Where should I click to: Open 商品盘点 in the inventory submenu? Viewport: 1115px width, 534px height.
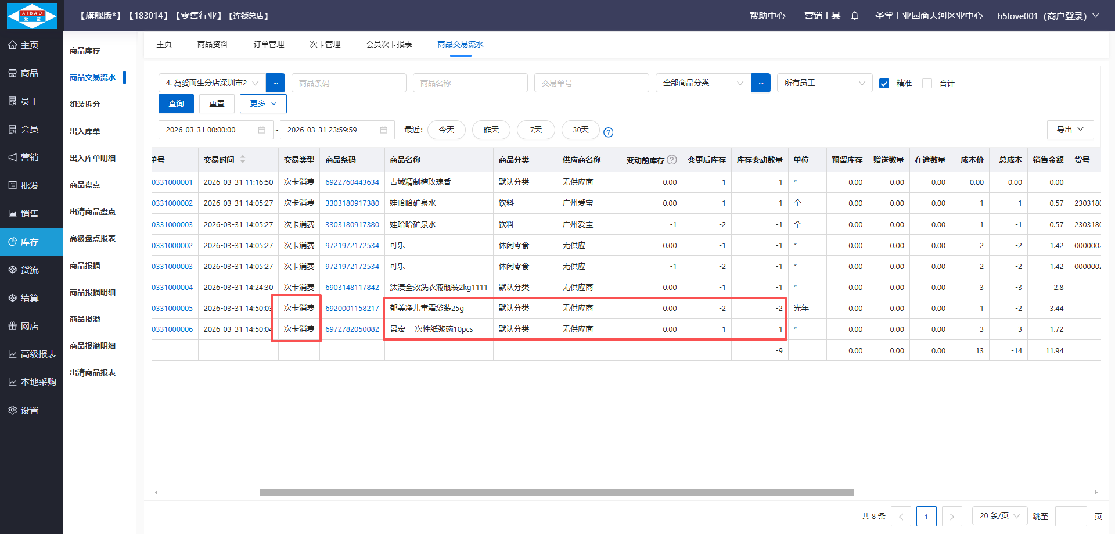click(x=85, y=185)
